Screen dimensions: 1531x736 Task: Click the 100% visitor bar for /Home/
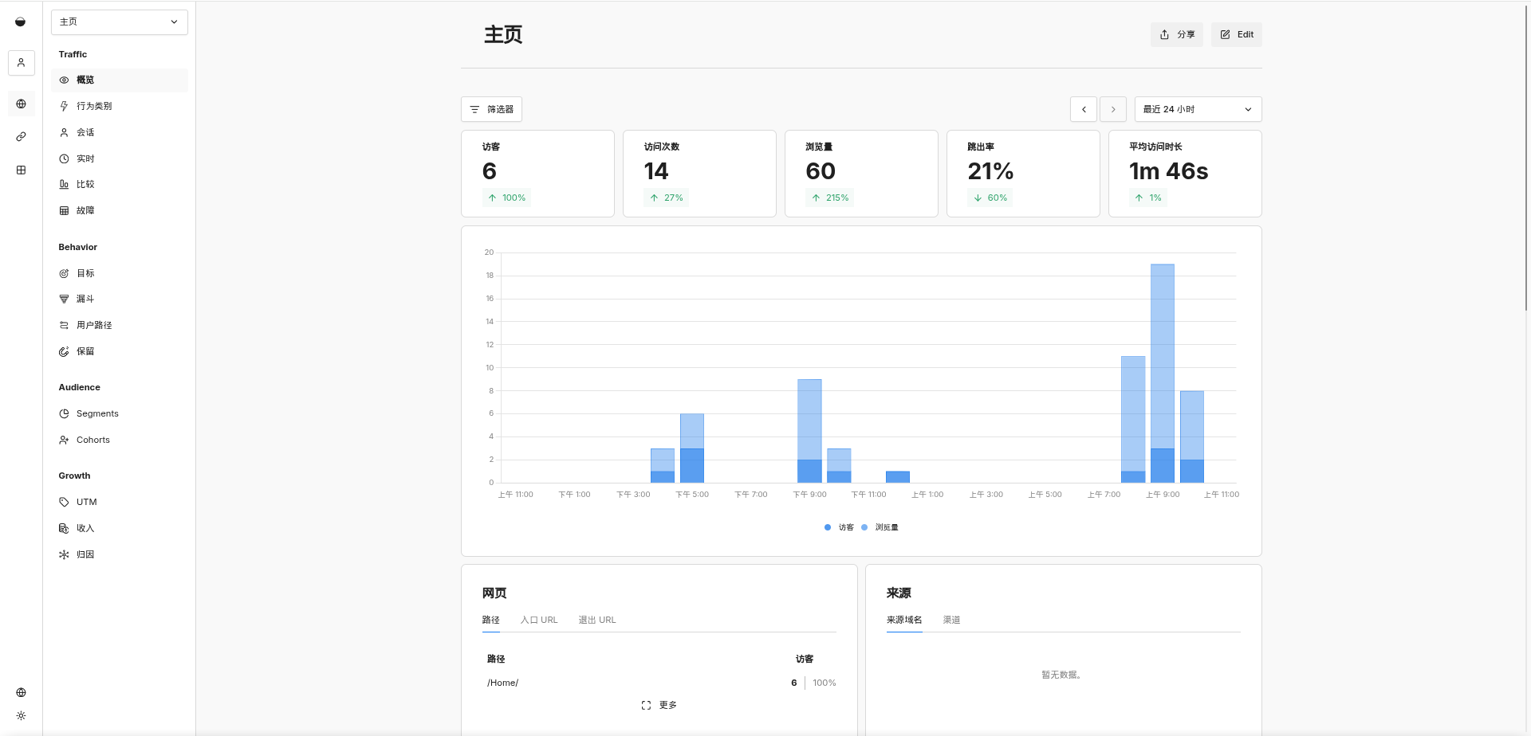pyautogui.click(x=824, y=683)
